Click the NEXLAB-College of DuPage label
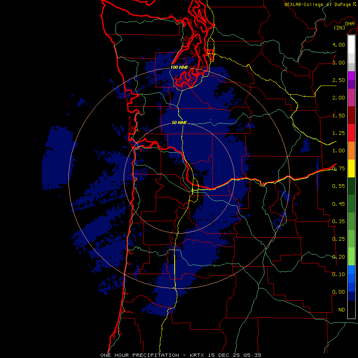358x358 pixels. (x=317, y=4)
